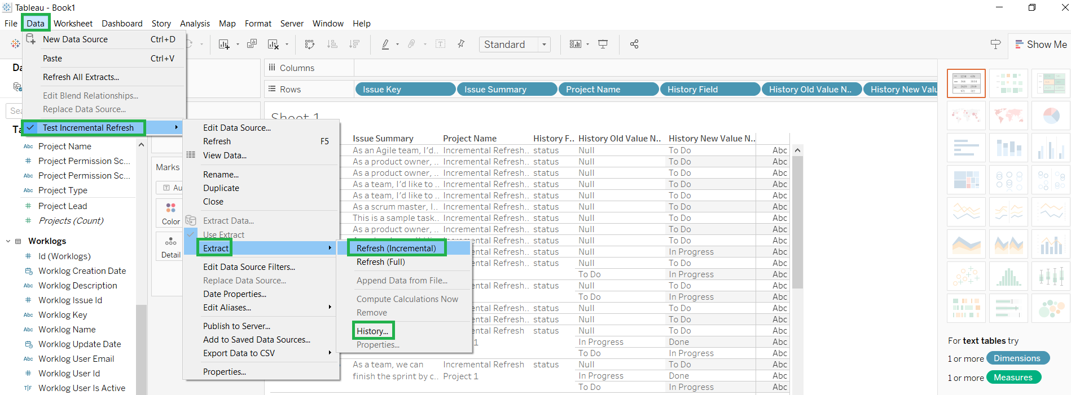Click the Fix Axes pin icon

pos(461,44)
